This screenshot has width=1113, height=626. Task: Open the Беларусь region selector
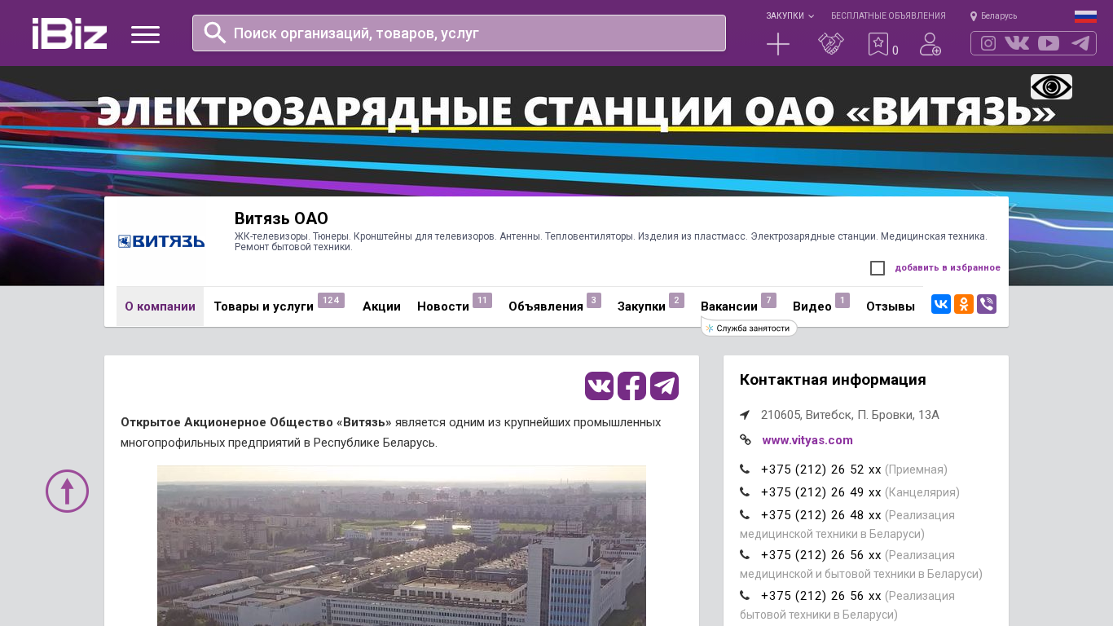tap(993, 15)
